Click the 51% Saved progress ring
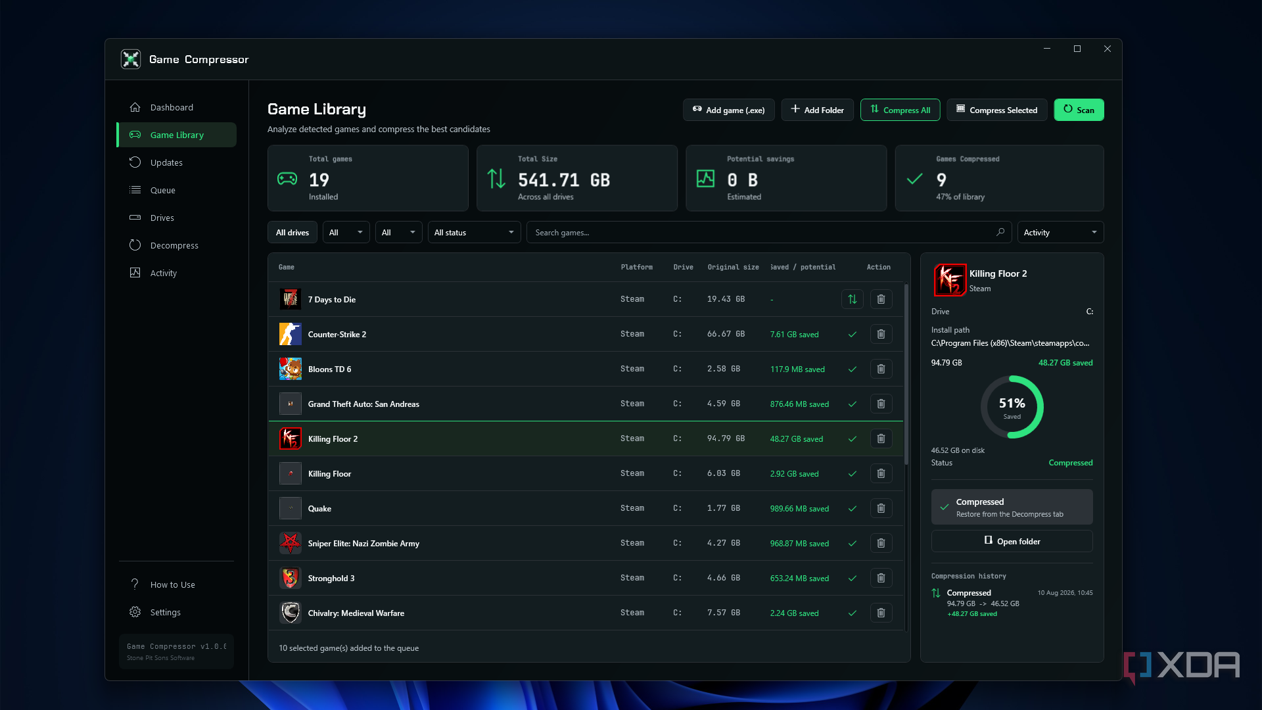Screen dimensions: 1262x710 [1012, 407]
